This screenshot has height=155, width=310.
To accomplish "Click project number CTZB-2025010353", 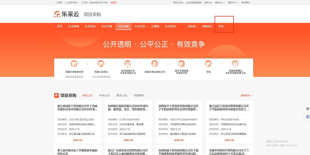I will click(130, 120).
